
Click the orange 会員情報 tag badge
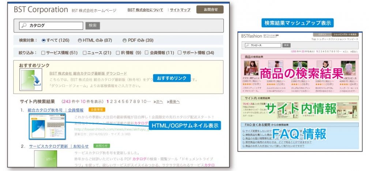[97, 109]
